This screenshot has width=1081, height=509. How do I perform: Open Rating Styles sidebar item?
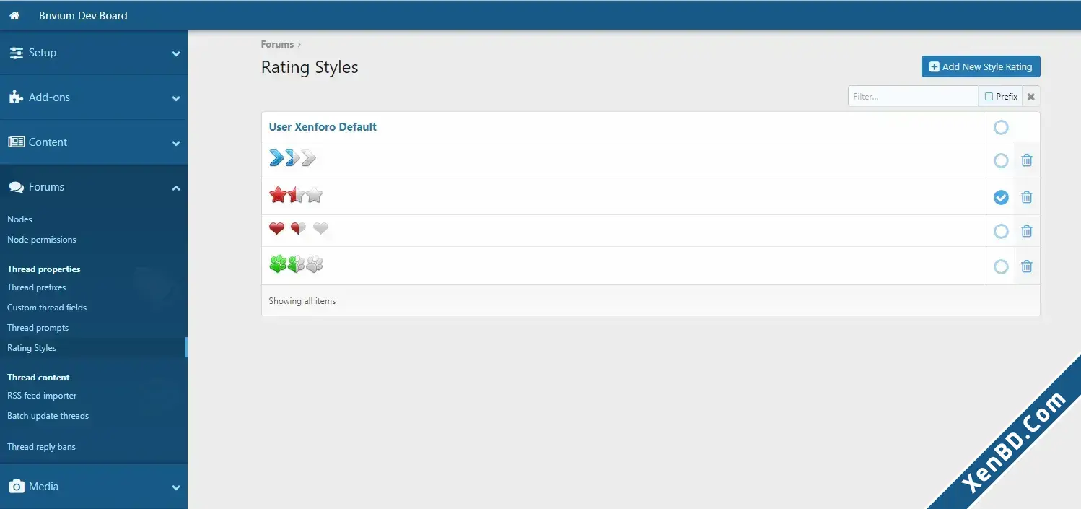pyautogui.click(x=32, y=348)
